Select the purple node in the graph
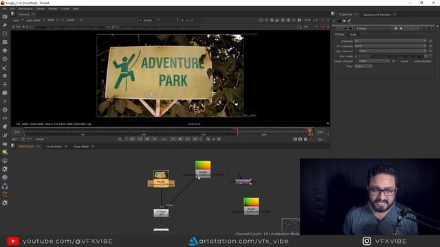 point(243,181)
